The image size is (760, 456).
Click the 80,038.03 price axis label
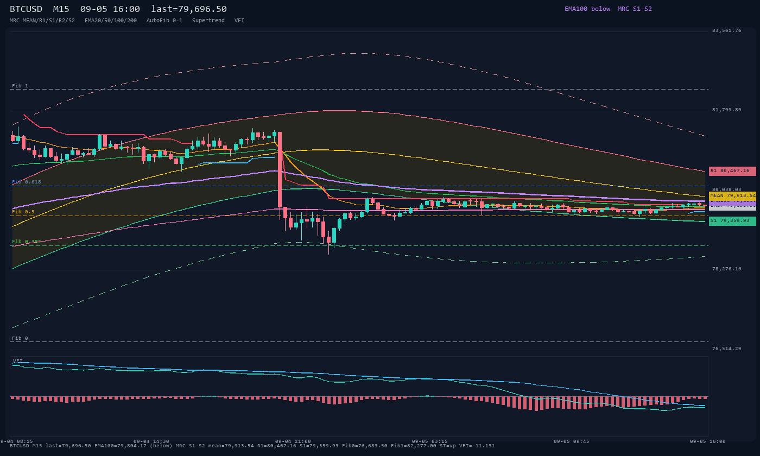726,189
